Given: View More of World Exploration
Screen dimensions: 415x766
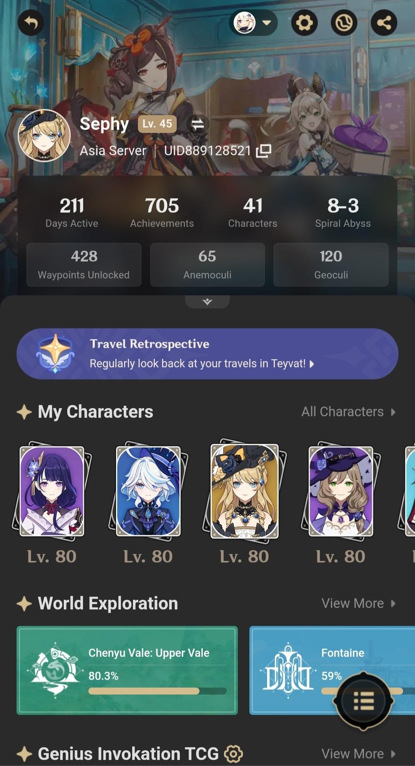Looking at the screenshot, I should point(359,603).
